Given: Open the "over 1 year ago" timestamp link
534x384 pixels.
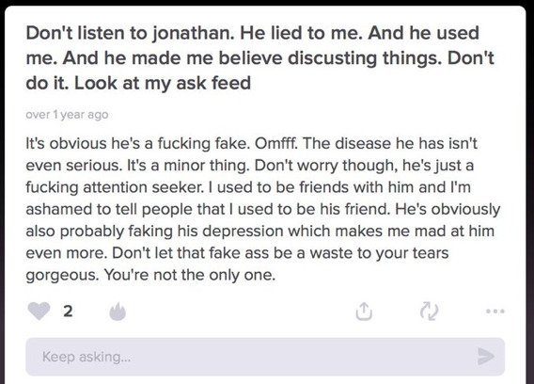Looking at the screenshot, I should 67,115.
